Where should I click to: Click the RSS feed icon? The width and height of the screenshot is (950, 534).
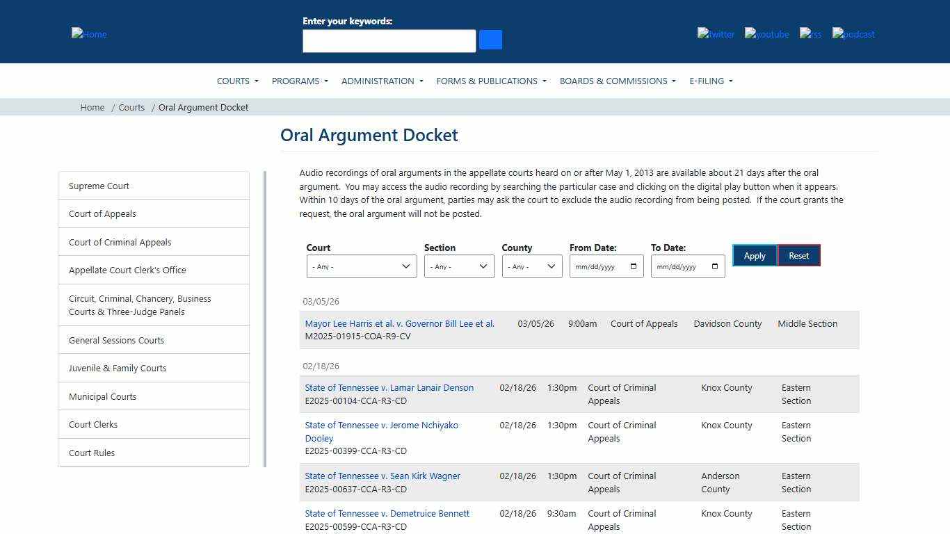point(810,34)
